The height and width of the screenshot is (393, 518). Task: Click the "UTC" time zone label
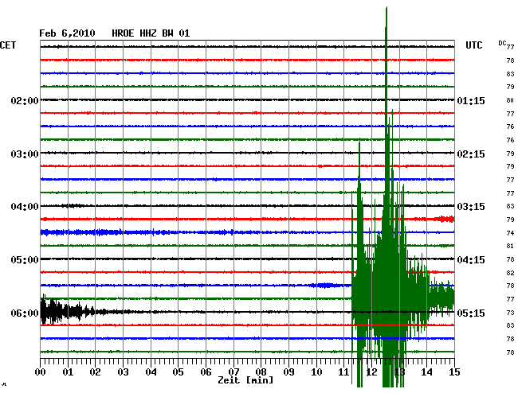[x=473, y=45]
